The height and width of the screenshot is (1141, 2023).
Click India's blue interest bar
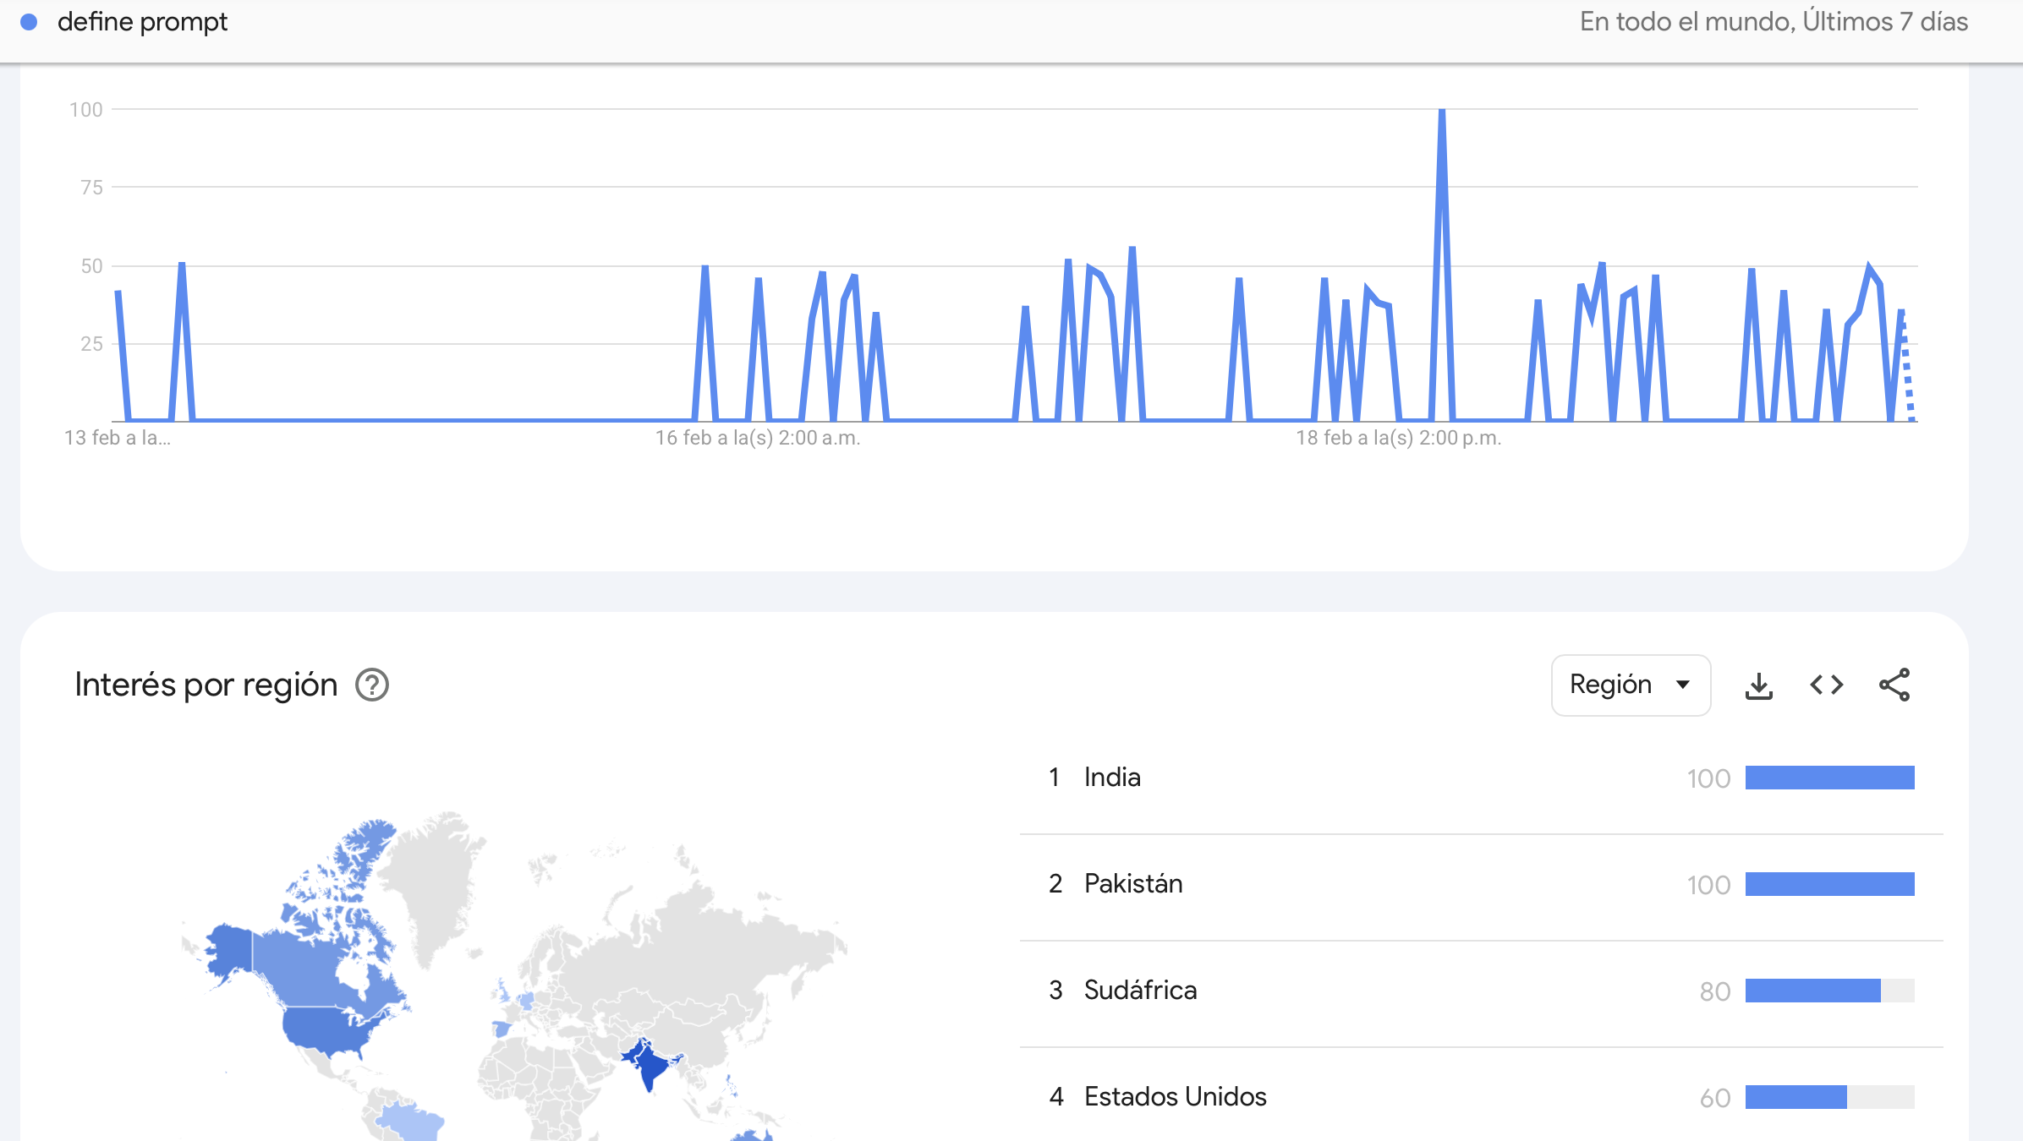[1829, 778]
